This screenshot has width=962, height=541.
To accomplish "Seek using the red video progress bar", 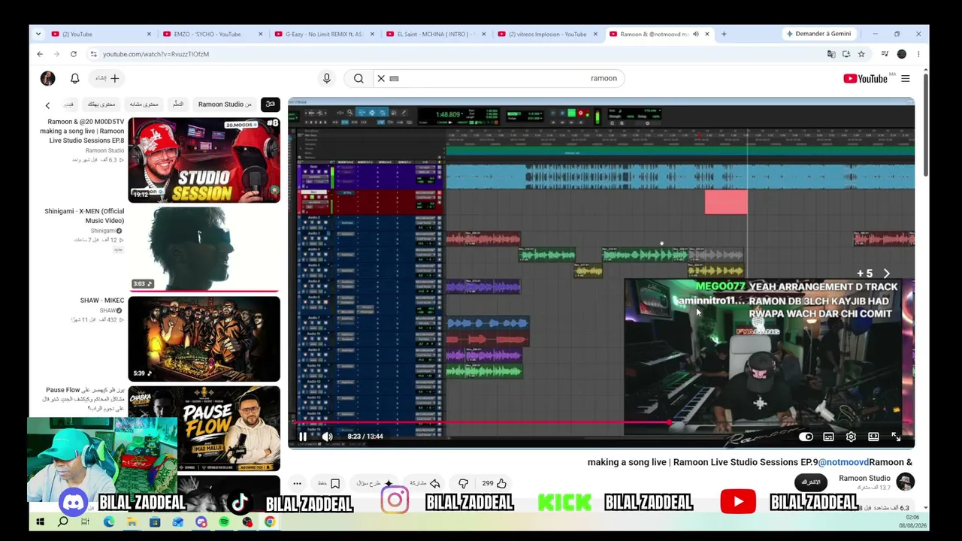I will click(601, 422).
